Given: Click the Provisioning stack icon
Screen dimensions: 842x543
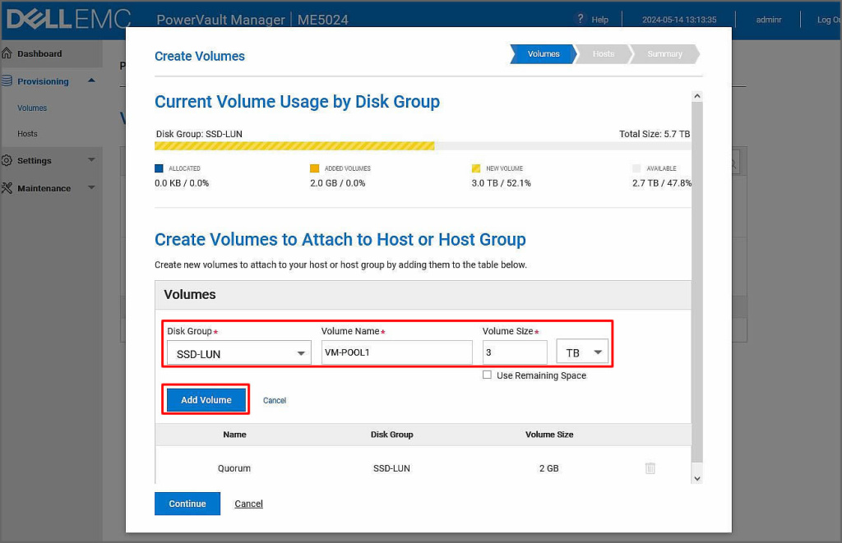Looking at the screenshot, I should (x=7, y=81).
